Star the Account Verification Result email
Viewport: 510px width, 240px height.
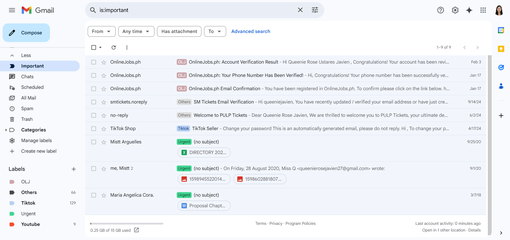click(104, 62)
